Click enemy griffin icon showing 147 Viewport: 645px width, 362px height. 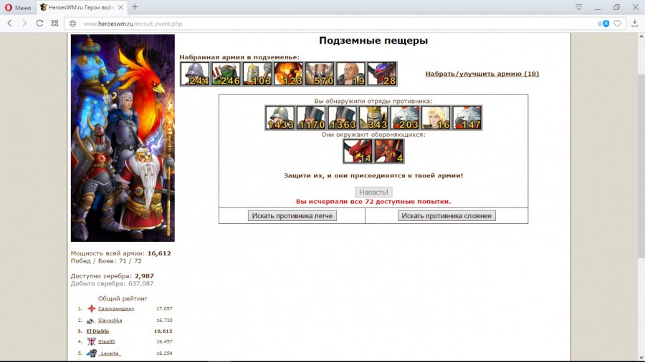tap(467, 118)
